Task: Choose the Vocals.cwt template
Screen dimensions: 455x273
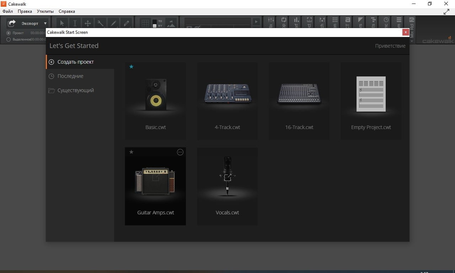Action: tap(227, 186)
